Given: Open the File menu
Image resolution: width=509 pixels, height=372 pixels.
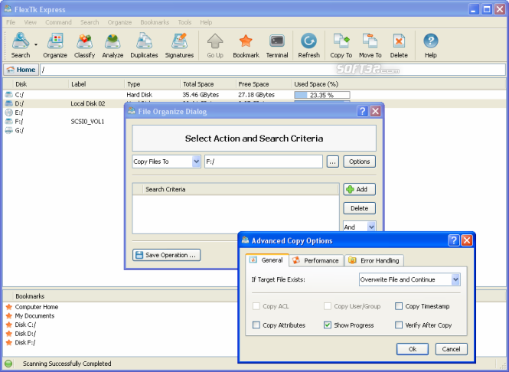Looking at the screenshot, I should click(11, 22).
